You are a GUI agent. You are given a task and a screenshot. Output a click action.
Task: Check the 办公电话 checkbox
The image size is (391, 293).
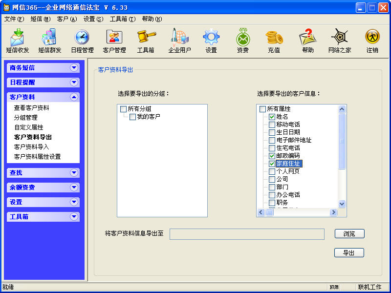coord(272,195)
